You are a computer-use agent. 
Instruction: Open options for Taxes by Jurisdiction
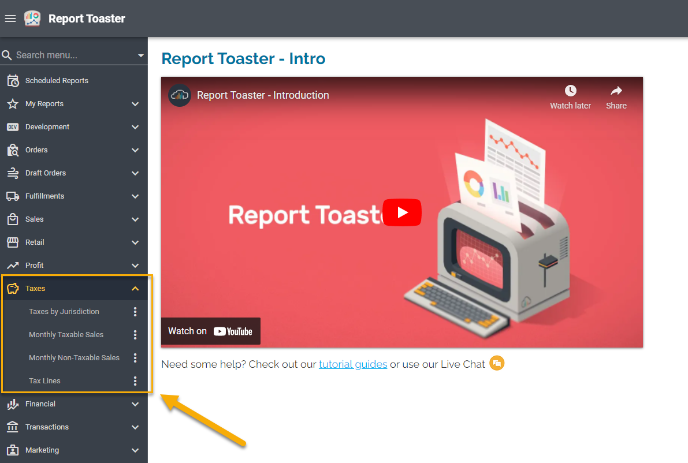(x=135, y=312)
